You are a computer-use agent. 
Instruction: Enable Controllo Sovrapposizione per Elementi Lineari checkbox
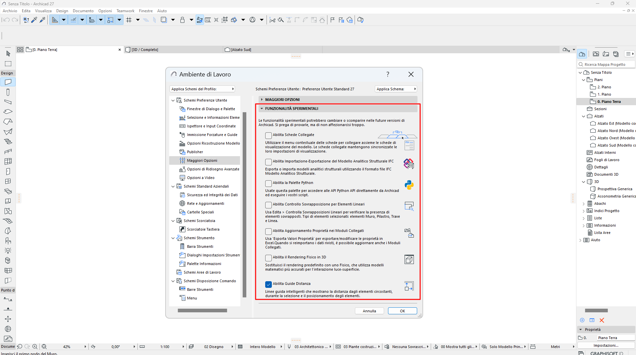[x=269, y=205]
